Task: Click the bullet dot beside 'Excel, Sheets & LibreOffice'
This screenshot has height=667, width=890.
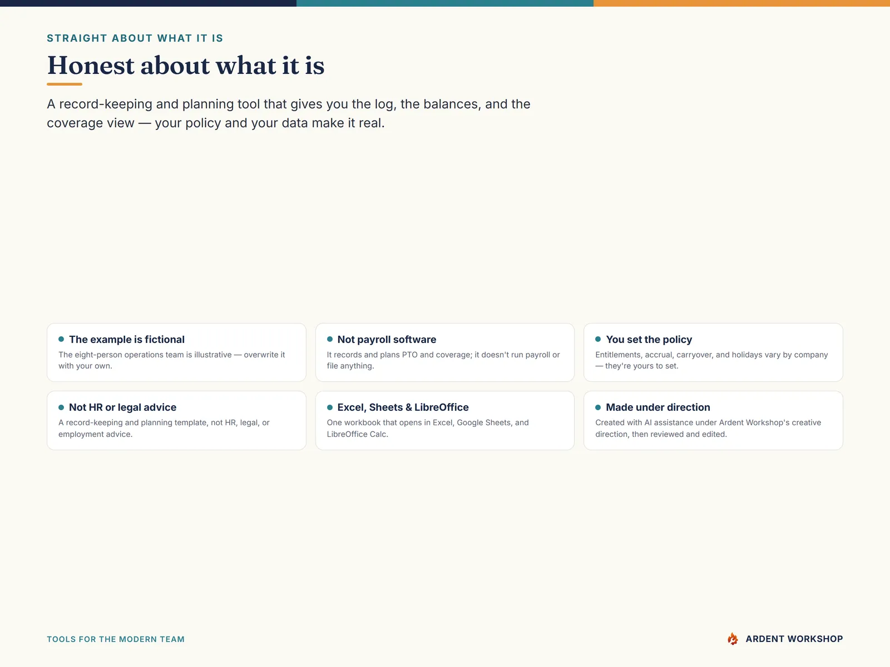Action: pyautogui.click(x=330, y=407)
